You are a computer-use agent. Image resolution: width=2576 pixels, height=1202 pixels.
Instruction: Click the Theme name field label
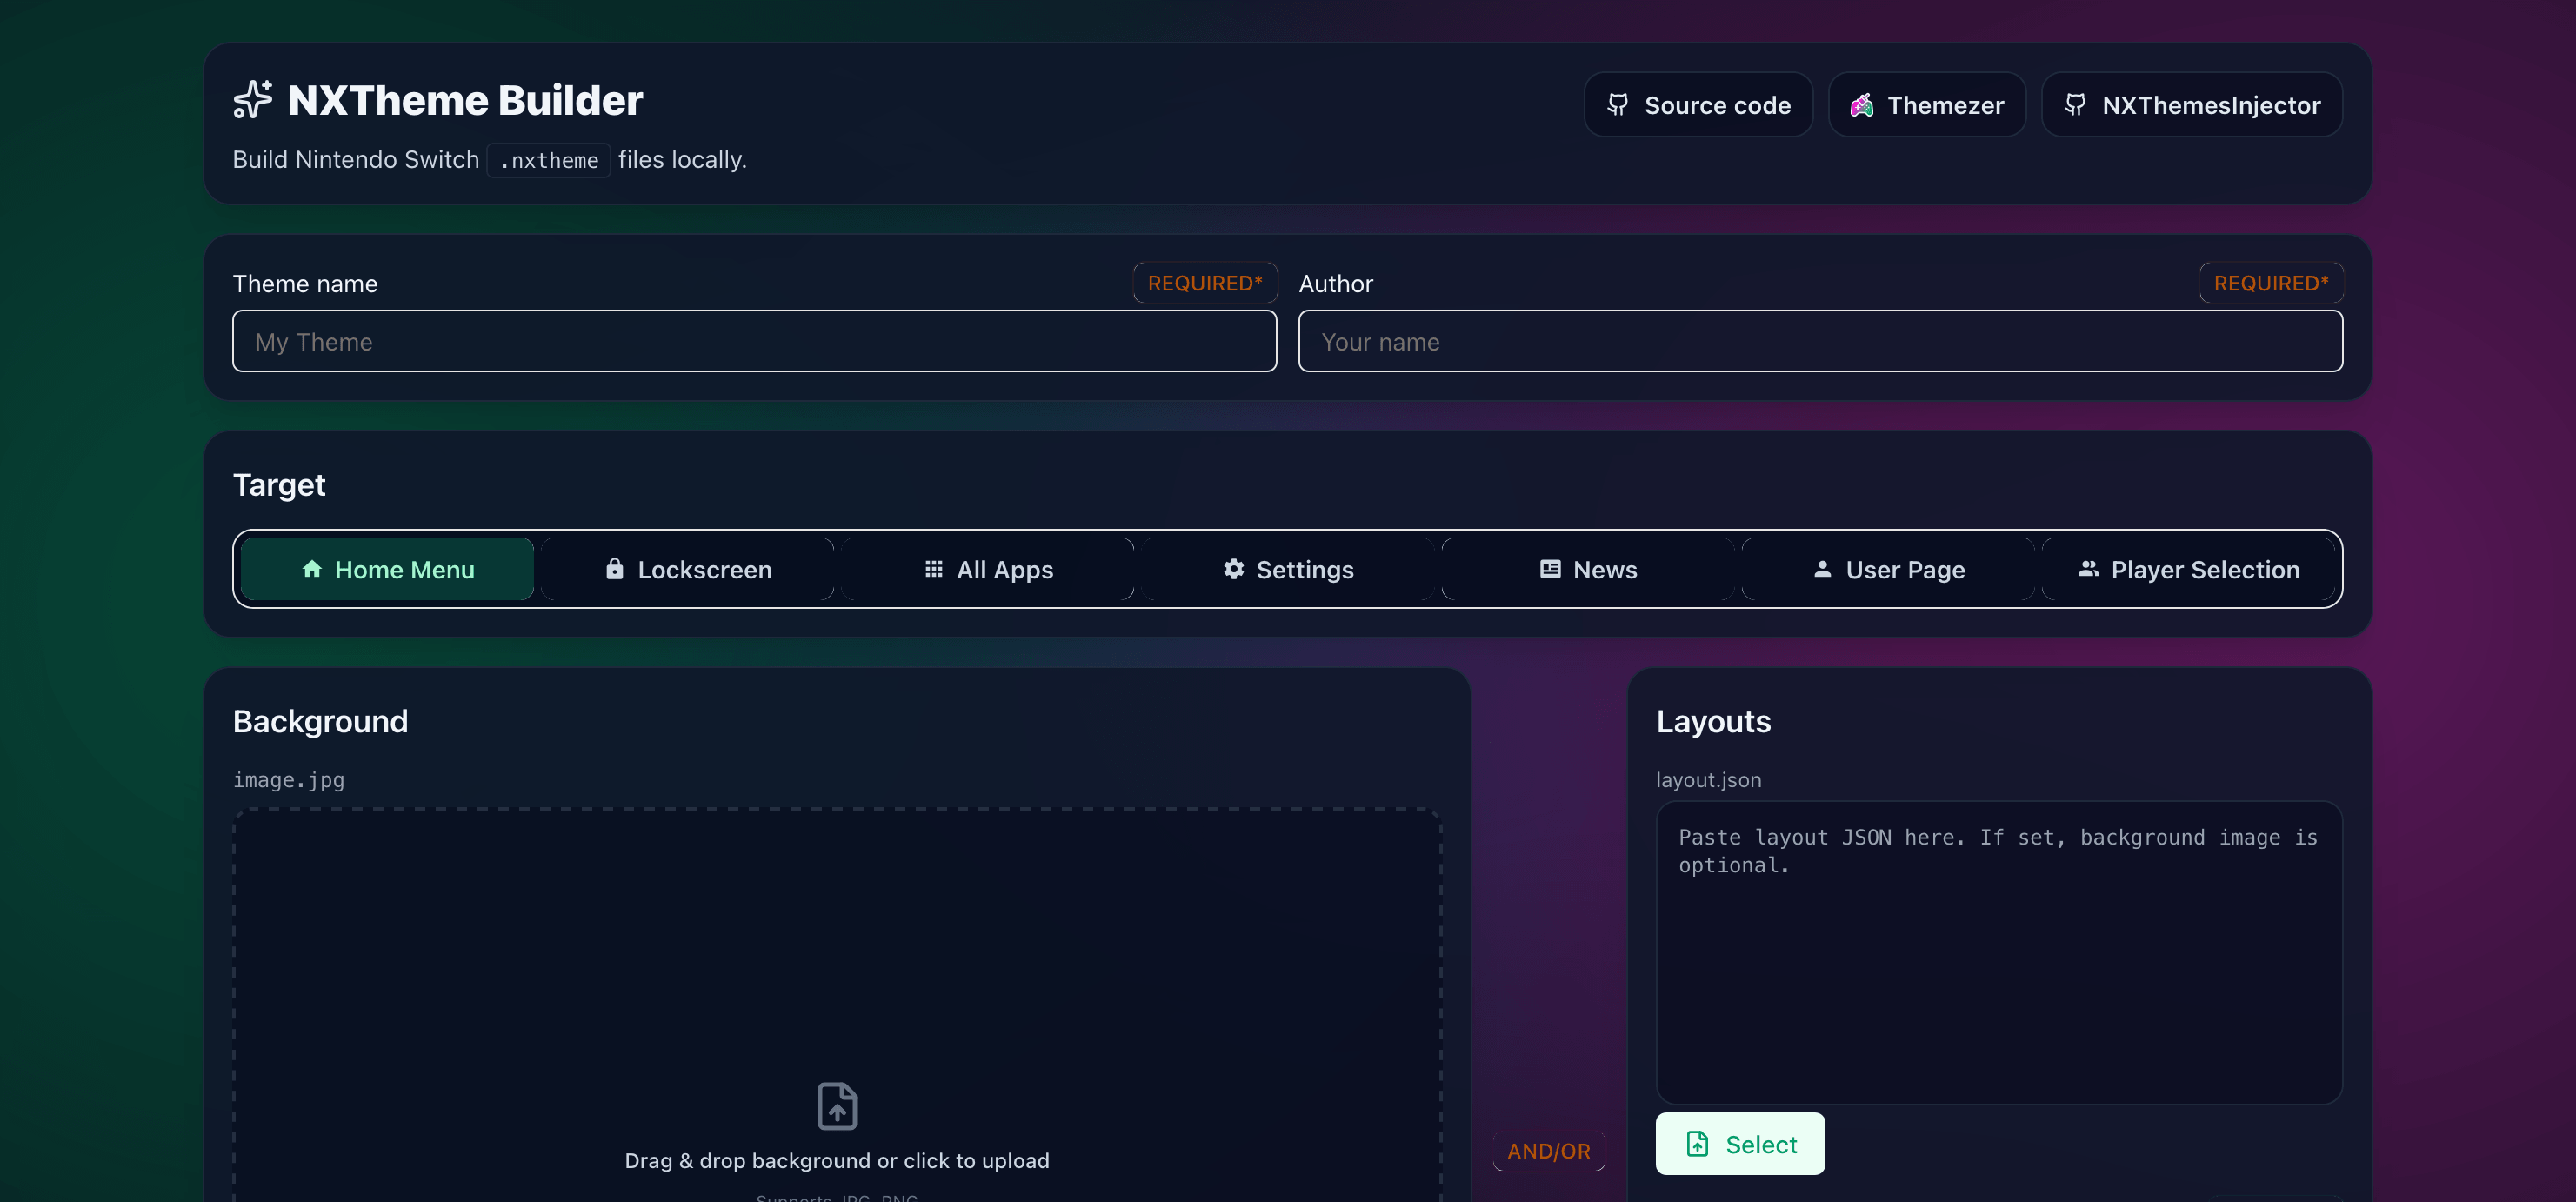click(x=305, y=284)
